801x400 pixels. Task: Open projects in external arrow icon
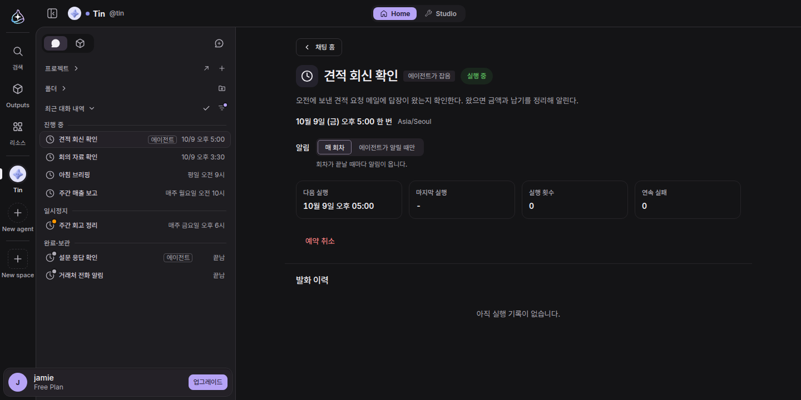click(x=206, y=68)
